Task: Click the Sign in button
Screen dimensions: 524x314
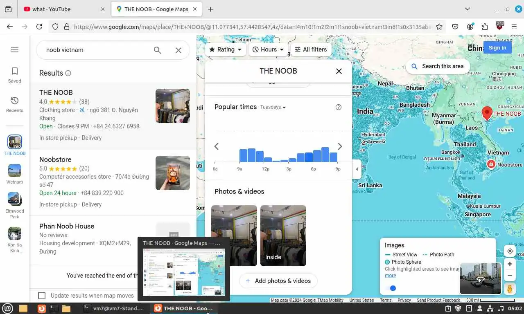Action: coord(497,48)
